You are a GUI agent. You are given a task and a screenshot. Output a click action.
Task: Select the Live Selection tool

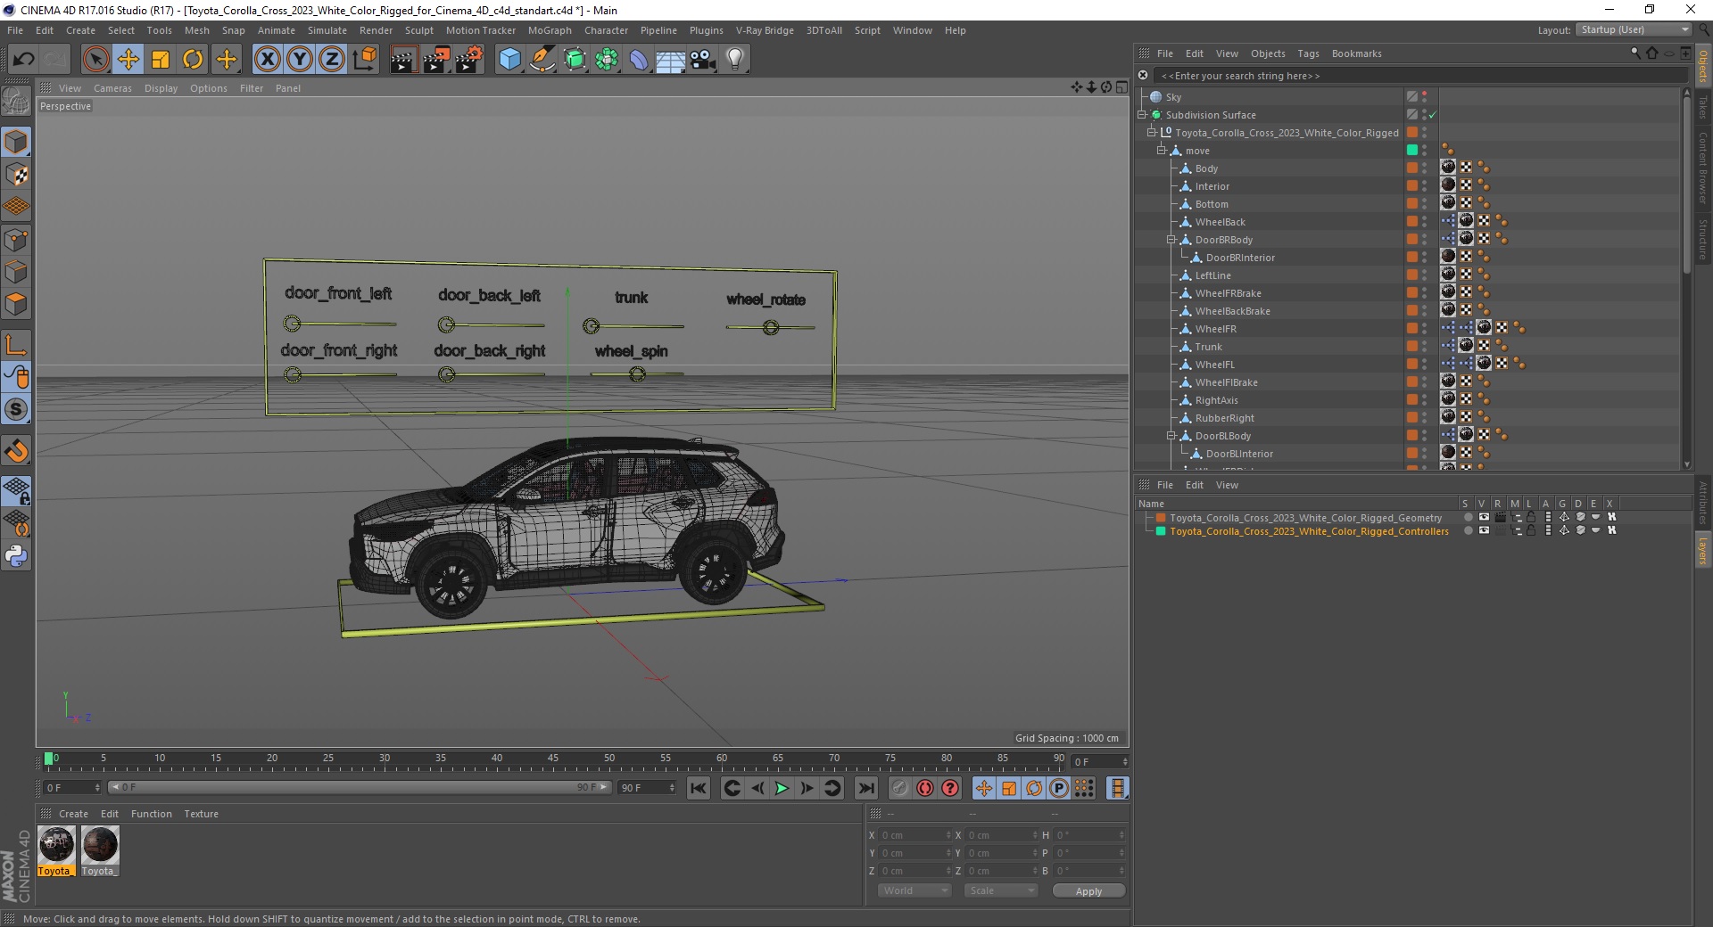coord(95,60)
